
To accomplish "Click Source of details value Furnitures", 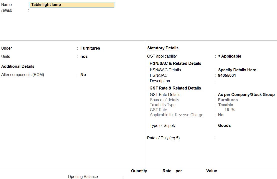I will (x=228, y=100).
